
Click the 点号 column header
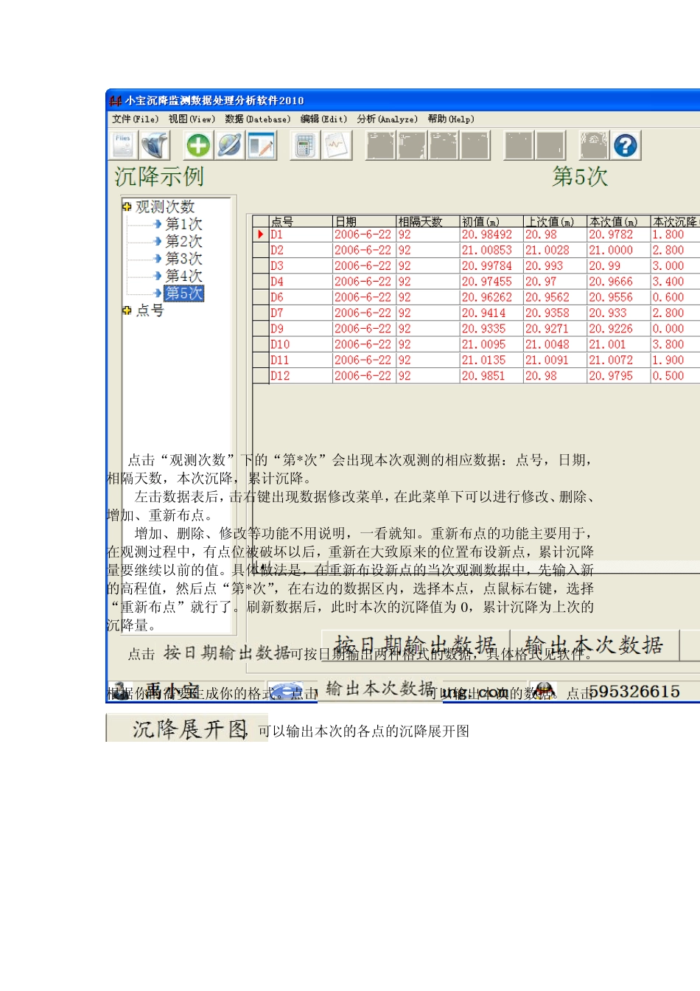pyautogui.click(x=301, y=221)
